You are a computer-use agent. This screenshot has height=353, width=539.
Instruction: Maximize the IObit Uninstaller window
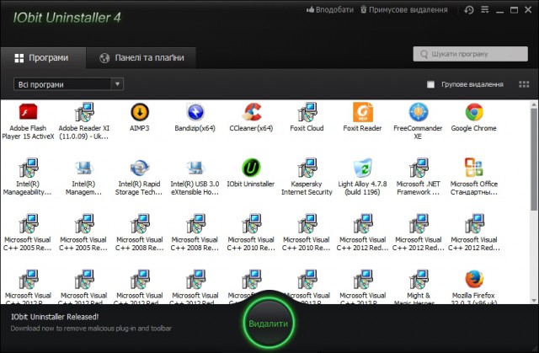(x=514, y=10)
